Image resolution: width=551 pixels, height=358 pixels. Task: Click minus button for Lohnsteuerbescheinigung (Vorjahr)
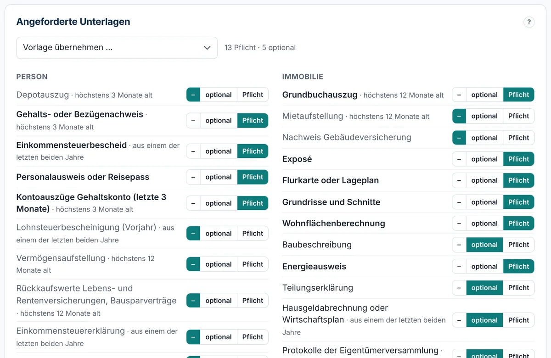[x=193, y=234]
